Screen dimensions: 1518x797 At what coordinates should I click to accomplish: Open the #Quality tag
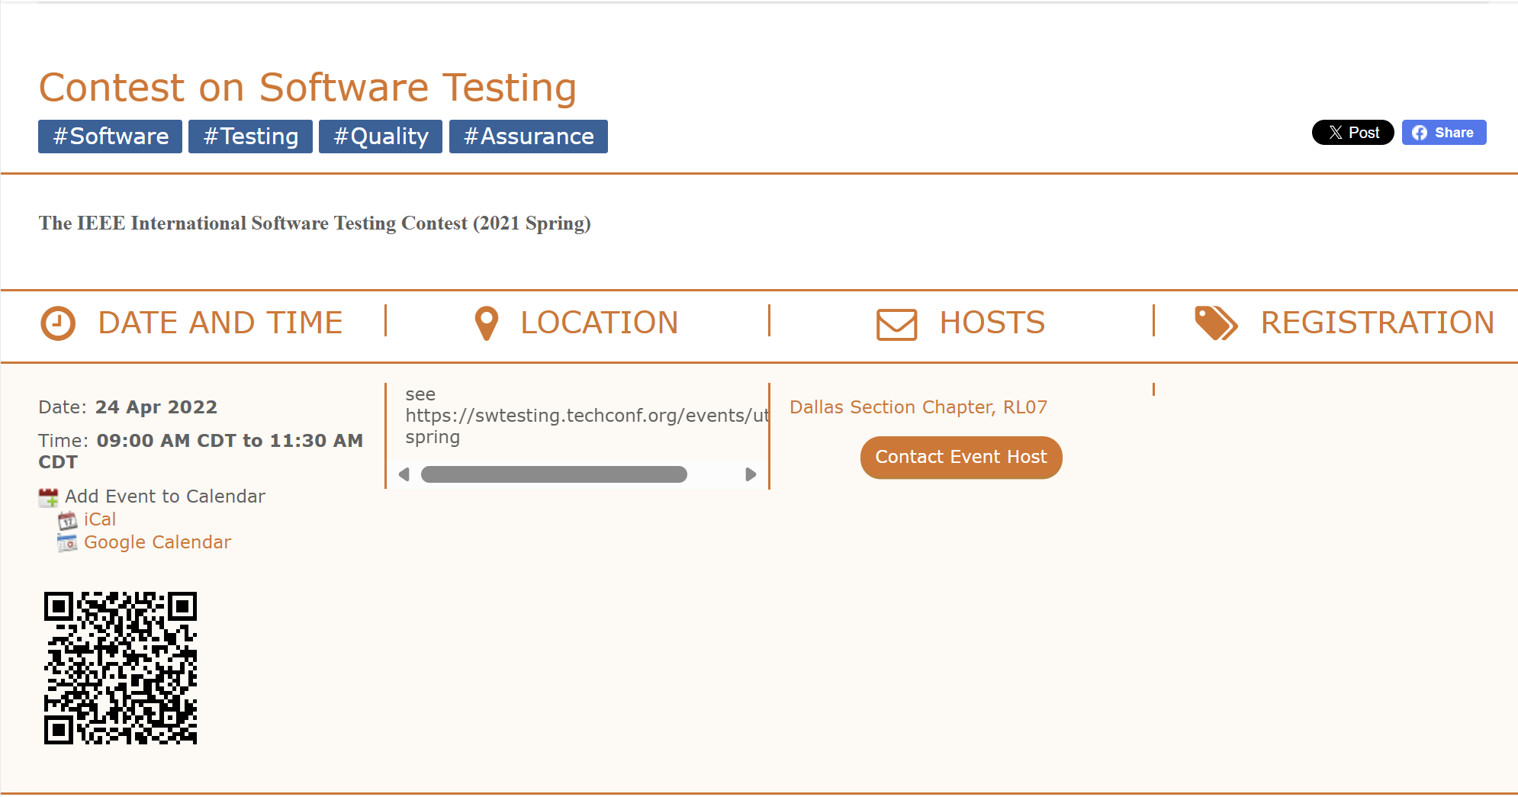(x=381, y=137)
